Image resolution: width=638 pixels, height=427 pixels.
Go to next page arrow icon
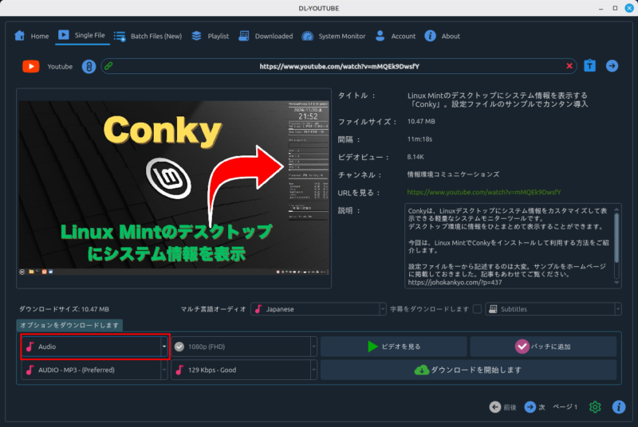coord(530,407)
